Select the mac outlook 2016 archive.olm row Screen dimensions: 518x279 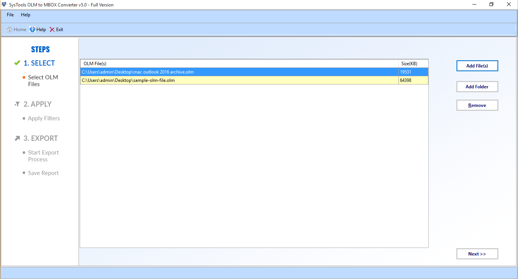[239, 72]
